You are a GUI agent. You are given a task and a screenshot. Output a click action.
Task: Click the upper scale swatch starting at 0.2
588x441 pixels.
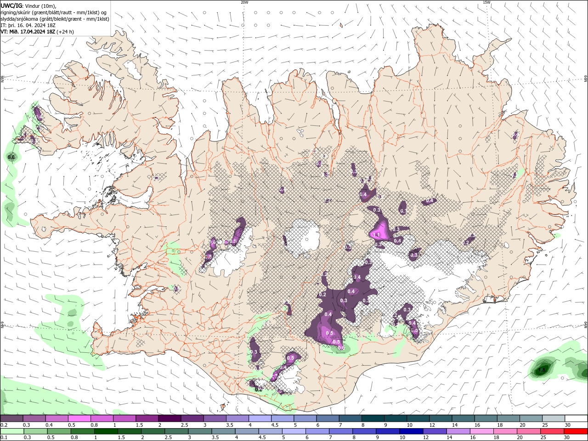pyautogui.click(x=12, y=418)
